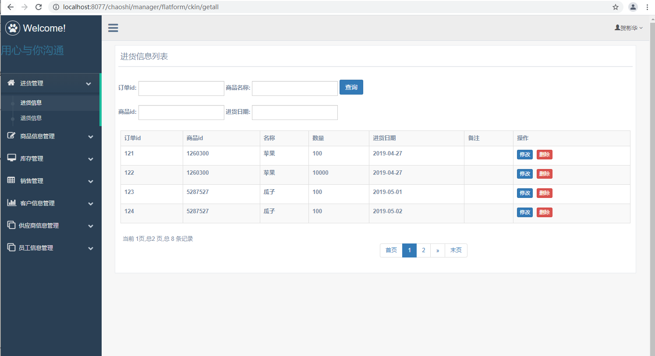Click the hamburger menu toggle icon

click(x=113, y=28)
